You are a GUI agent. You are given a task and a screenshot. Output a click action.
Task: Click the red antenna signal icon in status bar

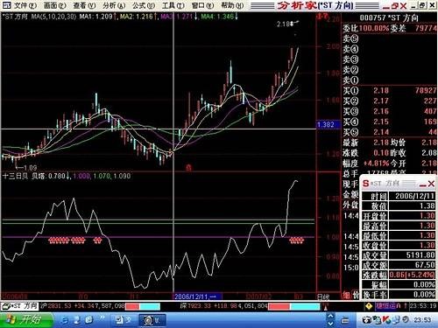(x=326, y=306)
